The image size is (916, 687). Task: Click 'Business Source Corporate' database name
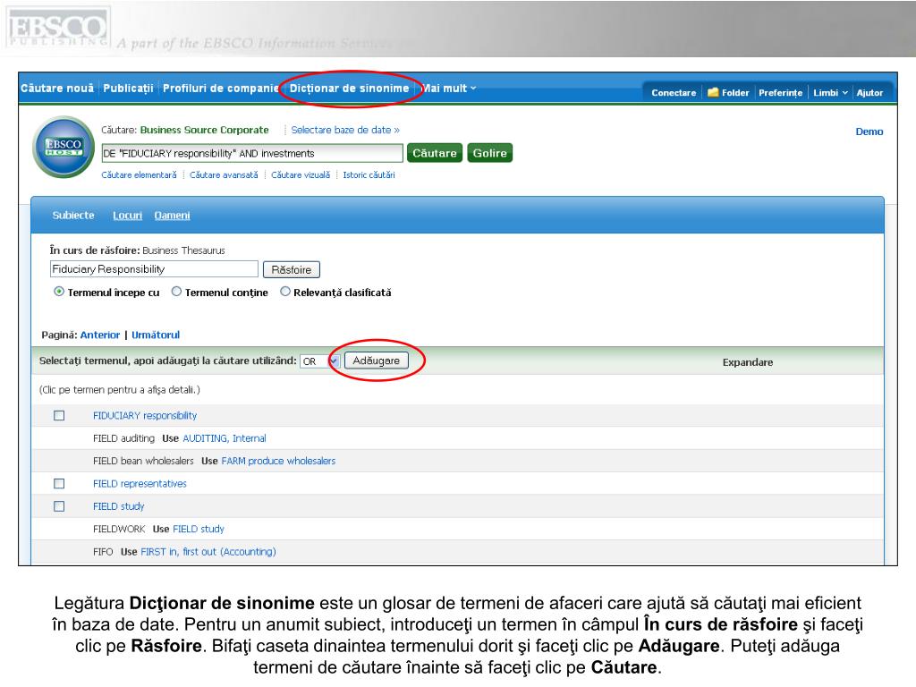pyautogui.click(x=205, y=130)
